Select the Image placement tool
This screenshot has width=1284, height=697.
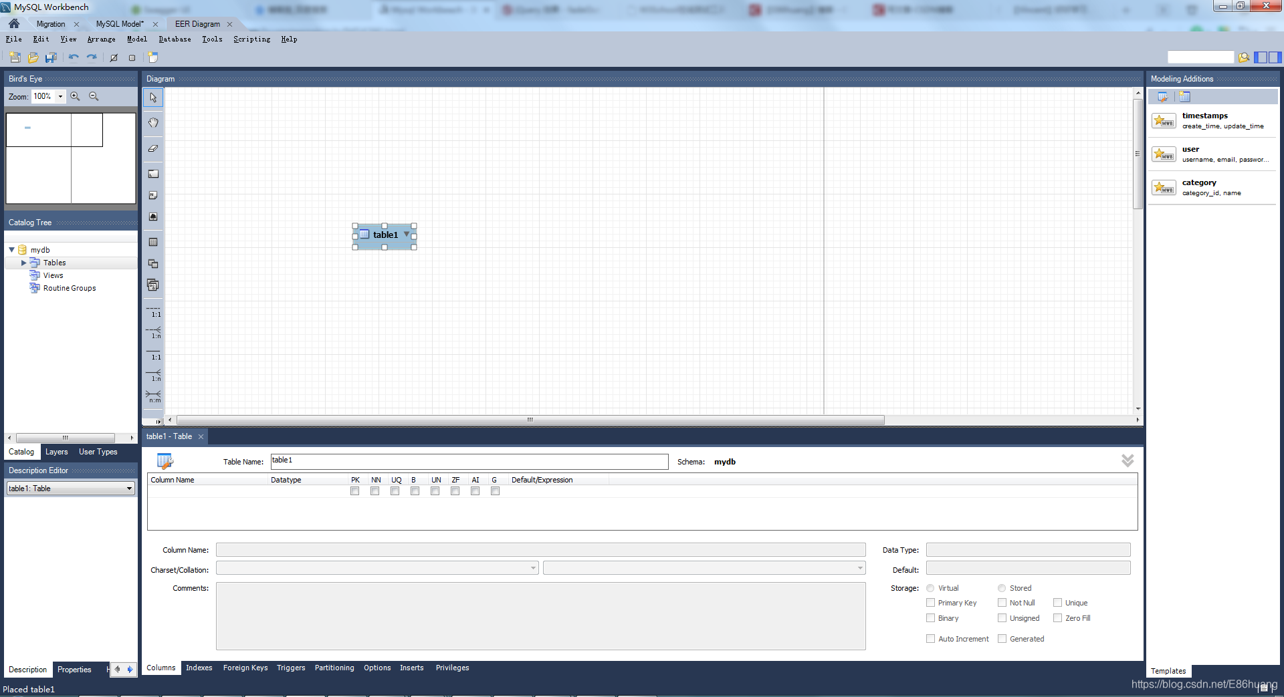click(x=153, y=217)
